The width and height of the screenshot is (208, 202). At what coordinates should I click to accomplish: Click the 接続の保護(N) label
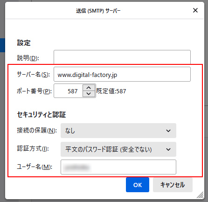coord(37,130)
